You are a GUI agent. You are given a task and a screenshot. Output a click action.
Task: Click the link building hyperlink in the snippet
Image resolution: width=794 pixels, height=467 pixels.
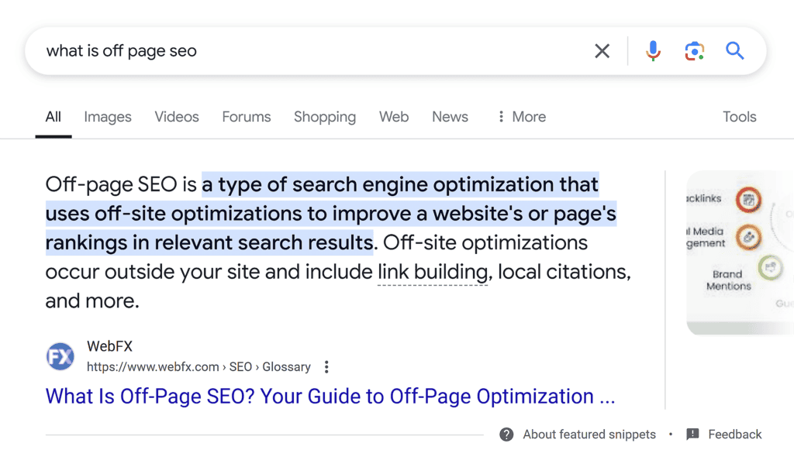[432, 271]
